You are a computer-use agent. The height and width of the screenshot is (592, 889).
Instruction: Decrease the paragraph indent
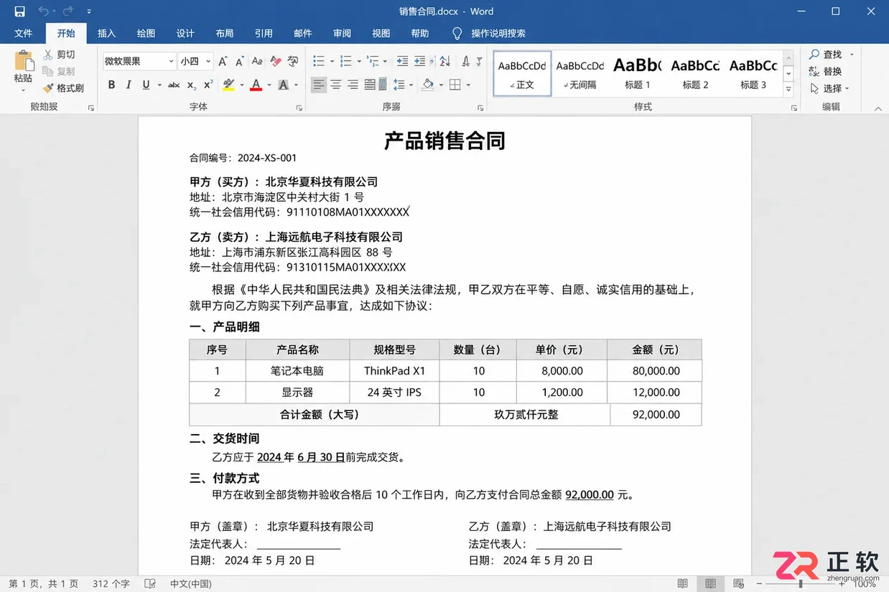(x=402, y=62)
